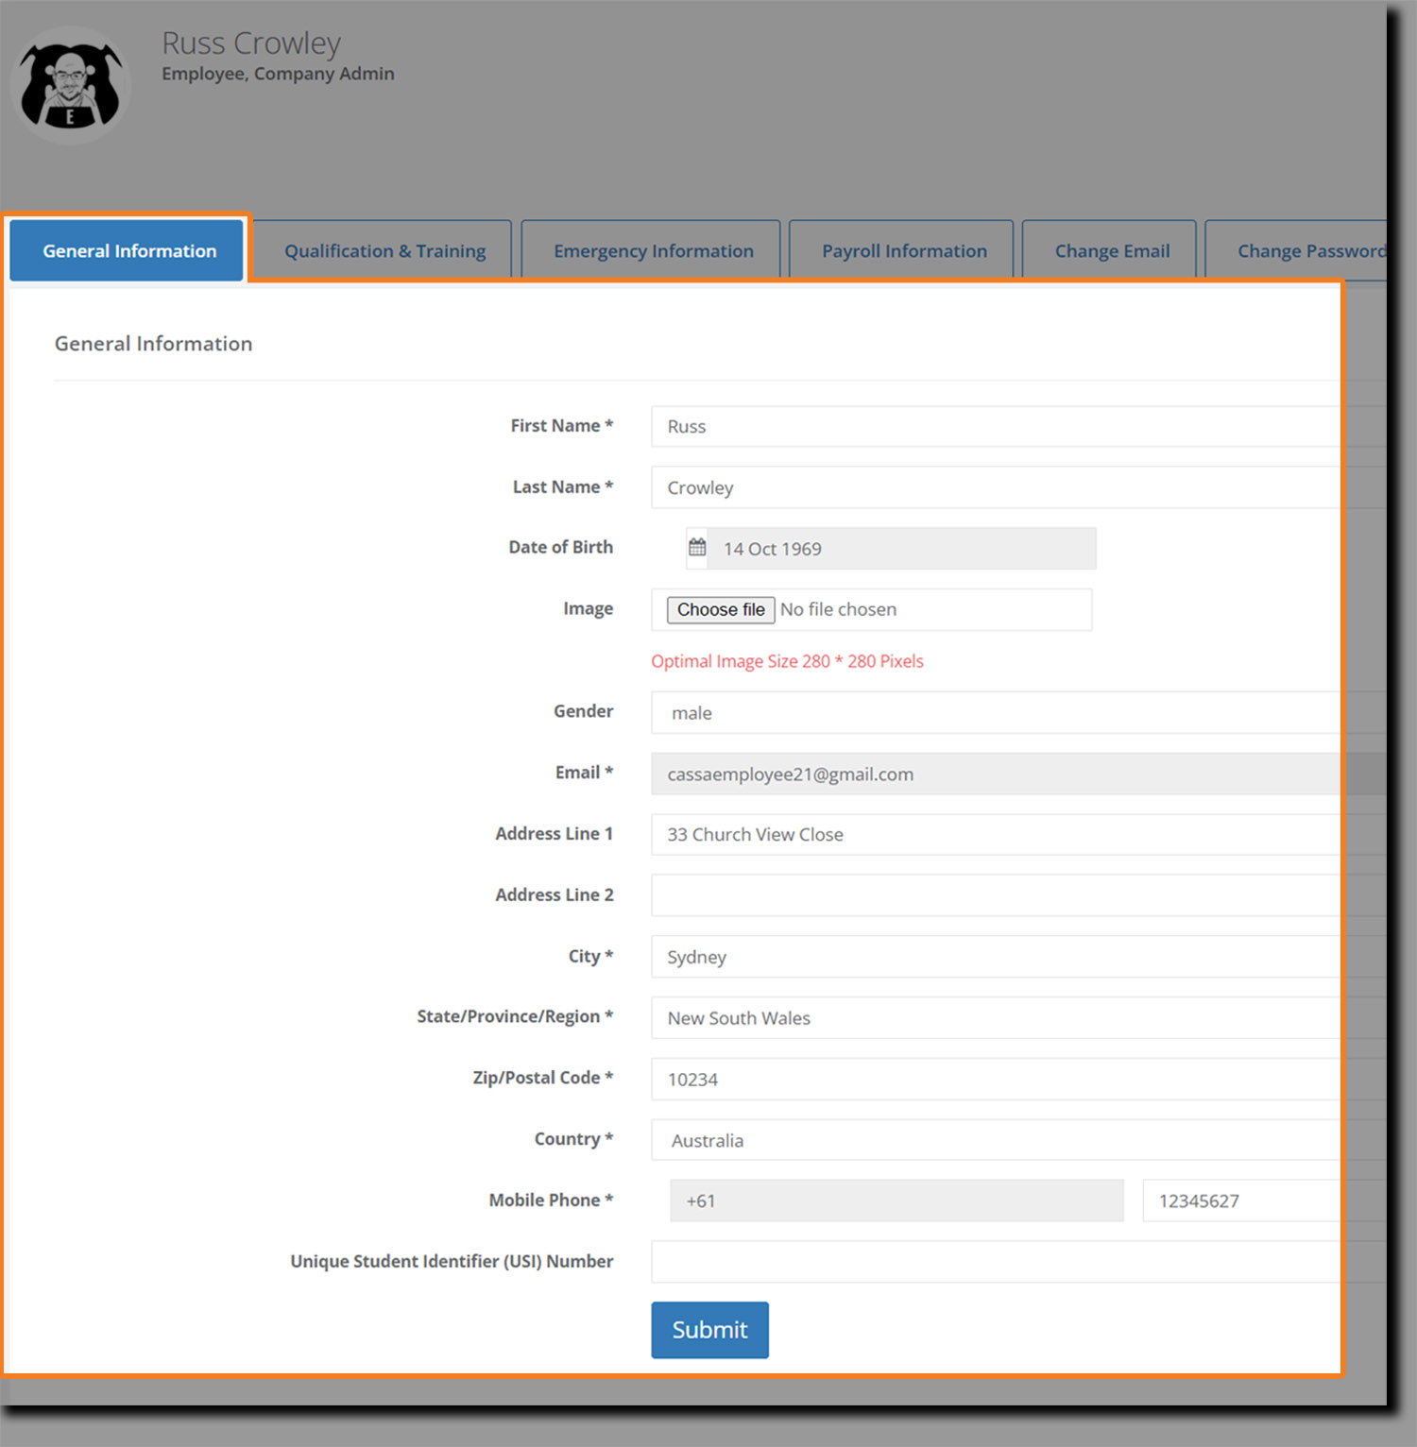The width and height of the screenshot is (1417, 1447).
Task: Open the Date of Birth date field
Action: (x=901, y=549)
